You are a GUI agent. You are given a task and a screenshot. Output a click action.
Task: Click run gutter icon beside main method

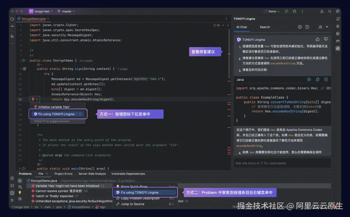[x=24, y=169]
